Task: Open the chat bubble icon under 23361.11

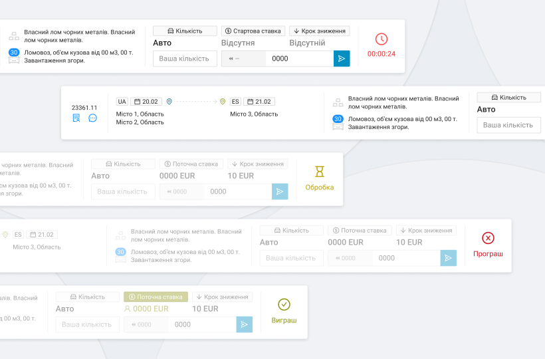Action: coord(92,118)
